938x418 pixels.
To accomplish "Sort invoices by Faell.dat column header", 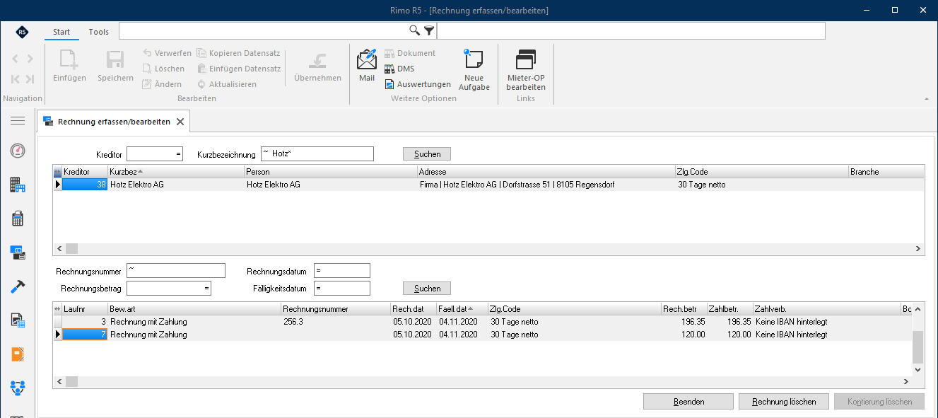I will coord(462,309).
